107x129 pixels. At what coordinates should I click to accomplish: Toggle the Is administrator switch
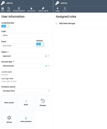tap(5, 26)
